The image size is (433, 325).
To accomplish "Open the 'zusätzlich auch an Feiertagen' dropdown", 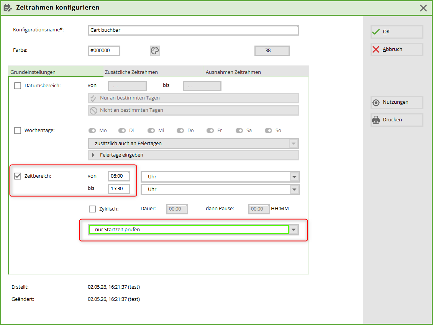I will click(x=194, y=144).
